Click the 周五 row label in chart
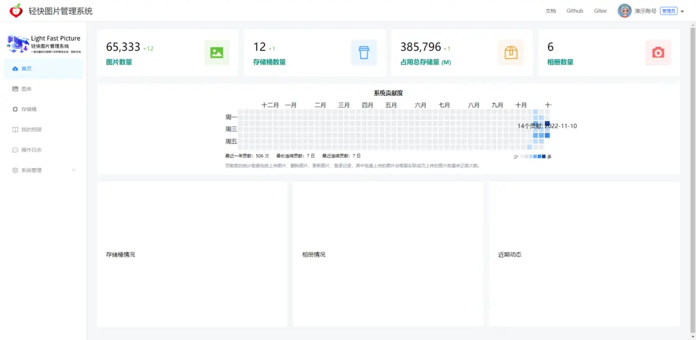 click(x=231, y=142)
